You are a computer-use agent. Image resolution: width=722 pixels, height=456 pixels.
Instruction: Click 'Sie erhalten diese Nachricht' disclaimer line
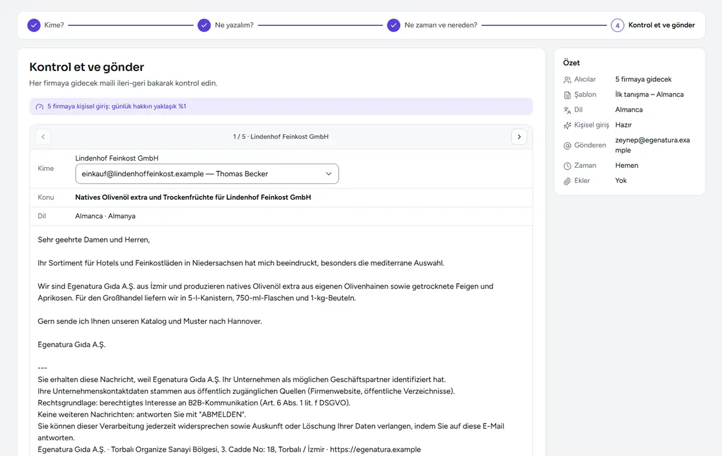242,380
